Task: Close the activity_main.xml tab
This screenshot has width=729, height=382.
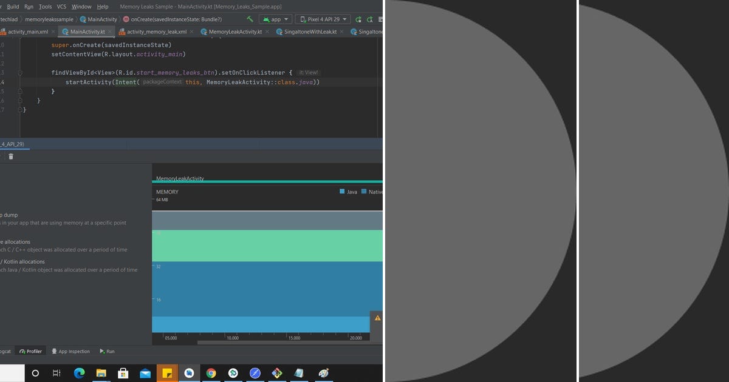Action: point(54,32)
